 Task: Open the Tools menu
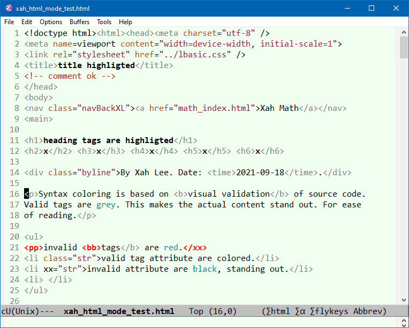tap(104, 22)
